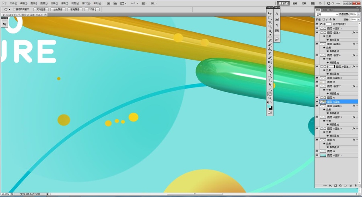Enable the 滚动所有窗口 checkbox
This screenshot has height=197, width=362.
(x=14, y=10)
